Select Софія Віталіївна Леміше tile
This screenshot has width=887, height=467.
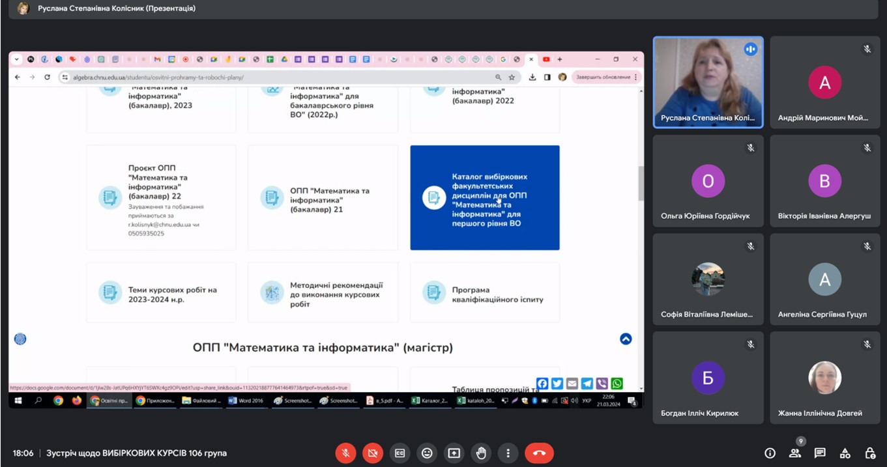(x=708, y=279)
